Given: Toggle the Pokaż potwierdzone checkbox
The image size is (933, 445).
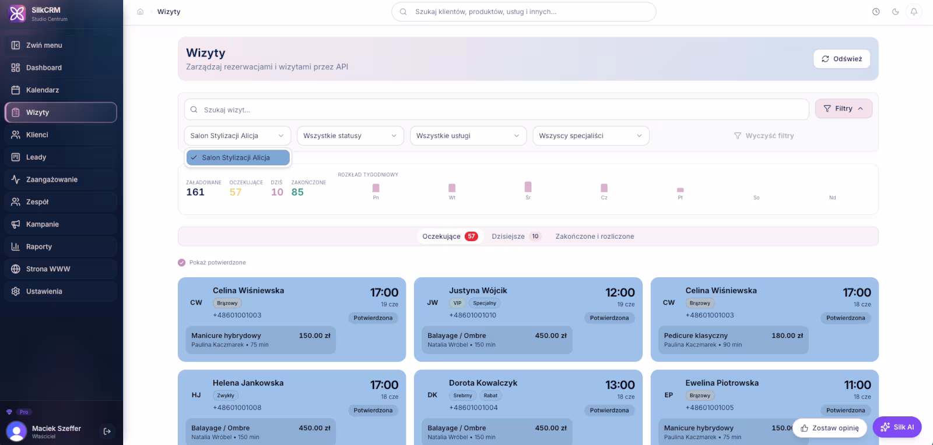Looking at the screenshot, I should [x=181, y=263].
